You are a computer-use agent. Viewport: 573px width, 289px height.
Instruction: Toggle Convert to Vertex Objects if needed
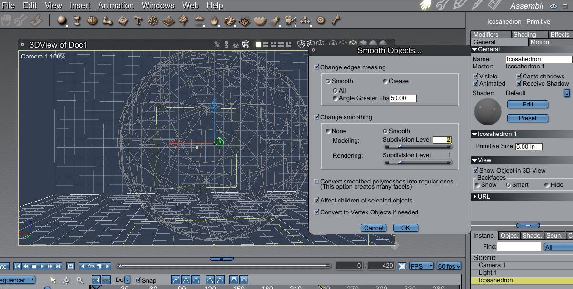point(317,212)
